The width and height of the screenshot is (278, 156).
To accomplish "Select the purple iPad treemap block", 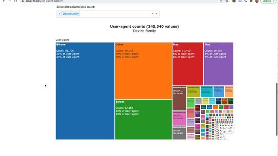I will tap(218, 64).
